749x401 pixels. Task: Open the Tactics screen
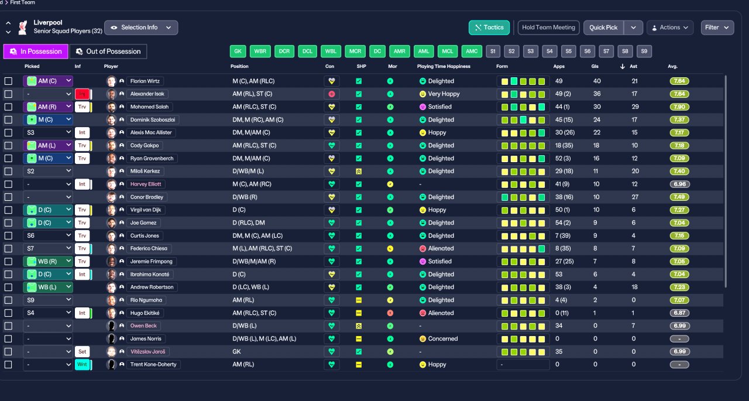pos(489,28)
